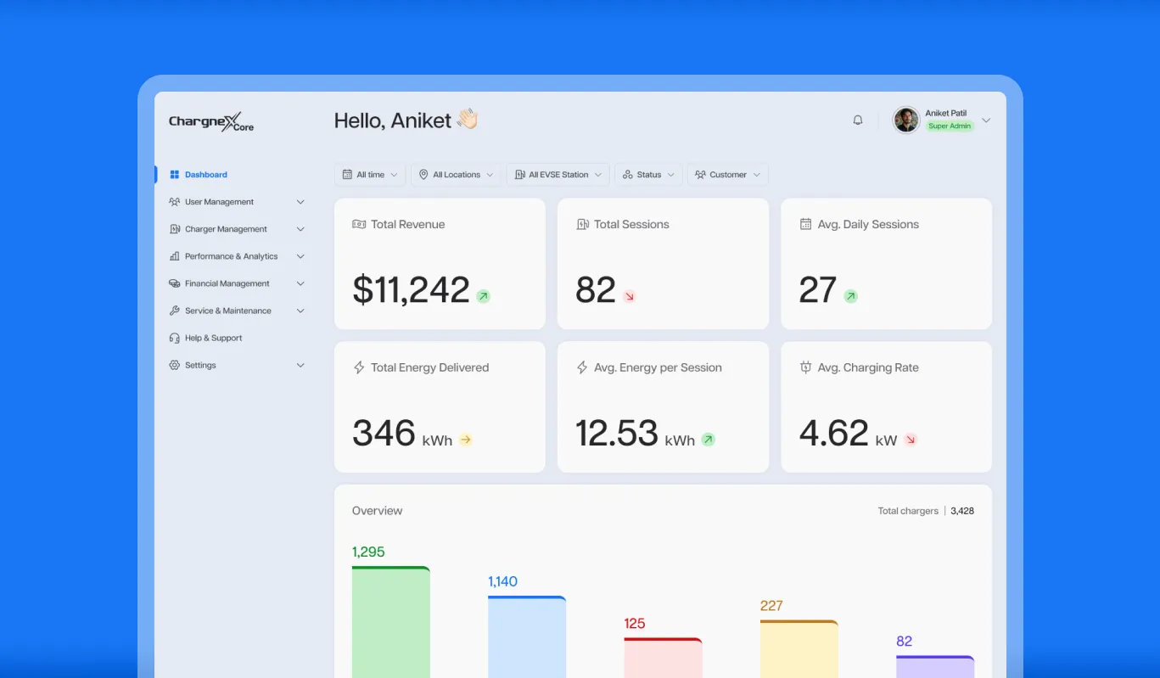Click the Status filter icon
Viewport: 1160px width, 678px height.
coord(628,175)
